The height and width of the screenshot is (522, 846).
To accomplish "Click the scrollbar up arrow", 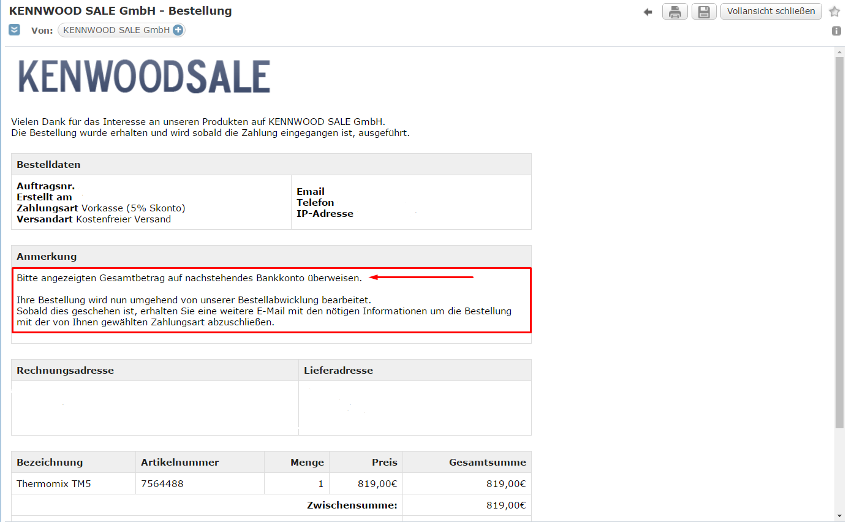I will [x=839, y=51].
